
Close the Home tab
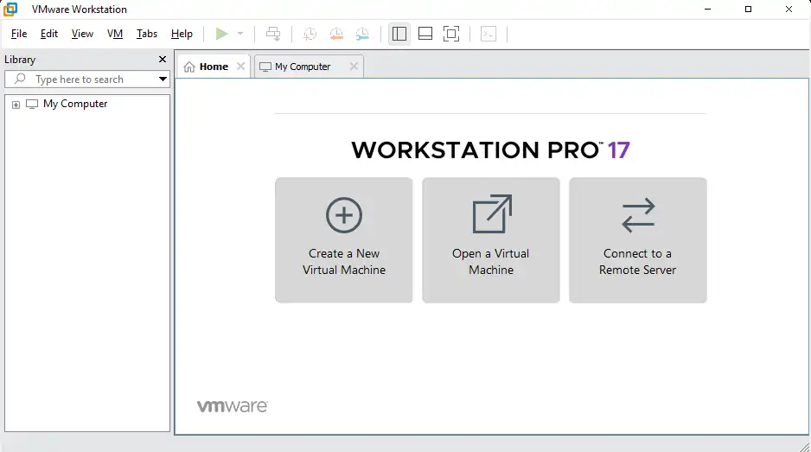241,67
